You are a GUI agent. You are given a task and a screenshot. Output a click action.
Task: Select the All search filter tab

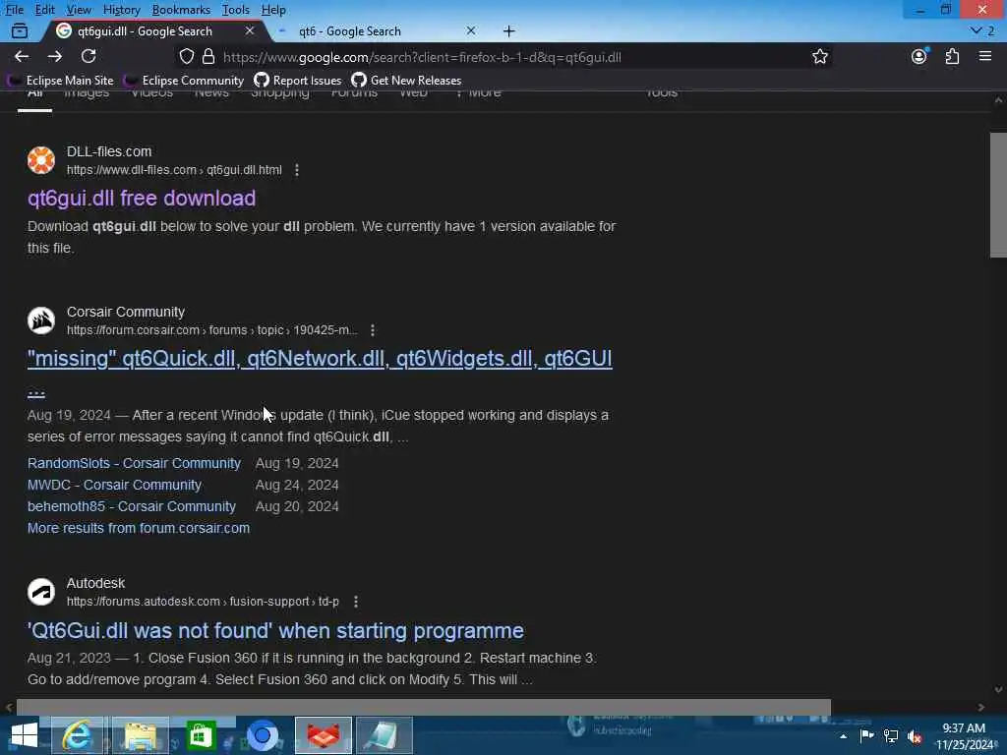(34, 96)
